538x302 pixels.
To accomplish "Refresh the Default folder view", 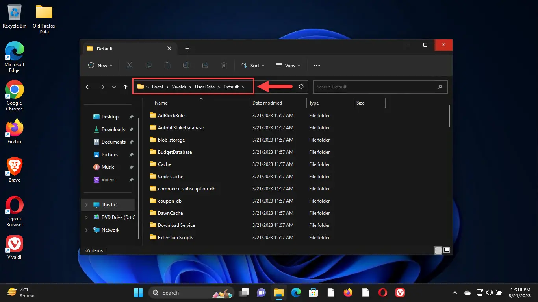I will (x=301, y=87).
